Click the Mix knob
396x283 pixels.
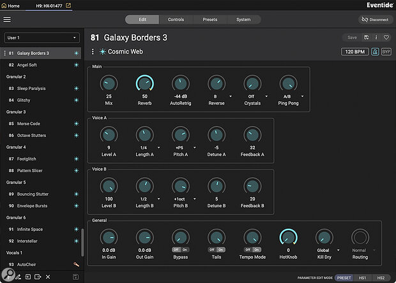click(109, 83)
